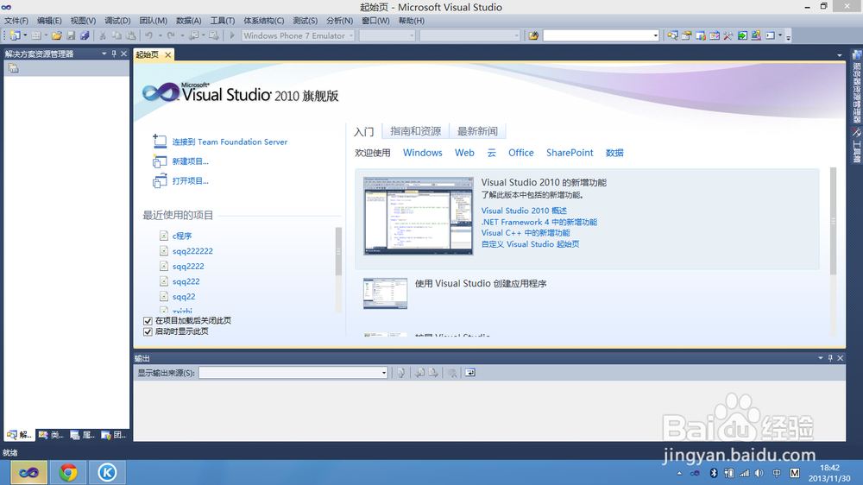Click the Add New Item toolbar icon

[36, 35]
